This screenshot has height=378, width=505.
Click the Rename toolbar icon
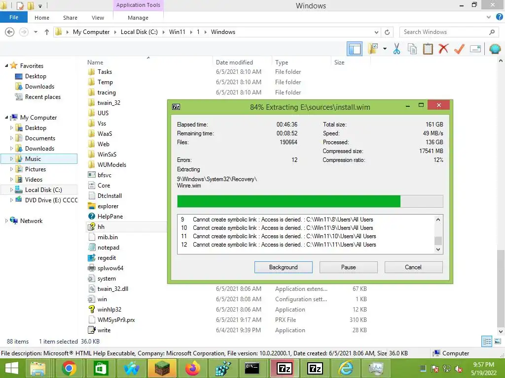pyautogui.click(x=475, y=49)
